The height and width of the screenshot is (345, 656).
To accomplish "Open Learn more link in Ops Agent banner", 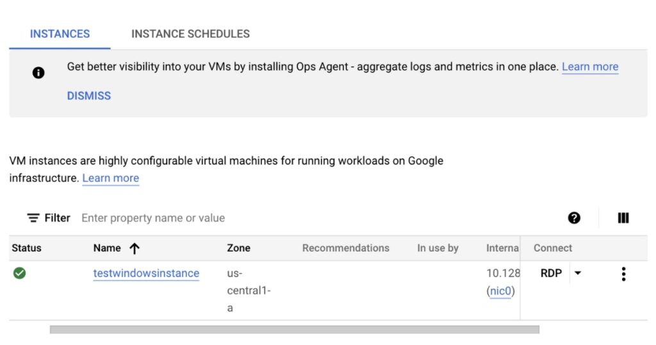I will [x=590, y=67].
